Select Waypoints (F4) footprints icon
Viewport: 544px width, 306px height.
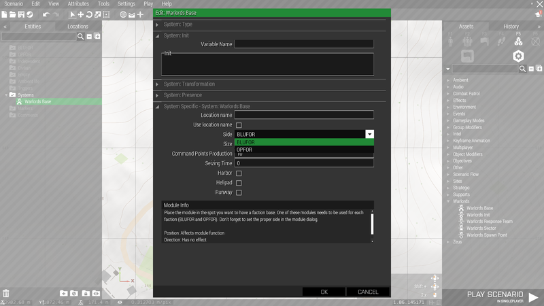click(x=501, y=41)
